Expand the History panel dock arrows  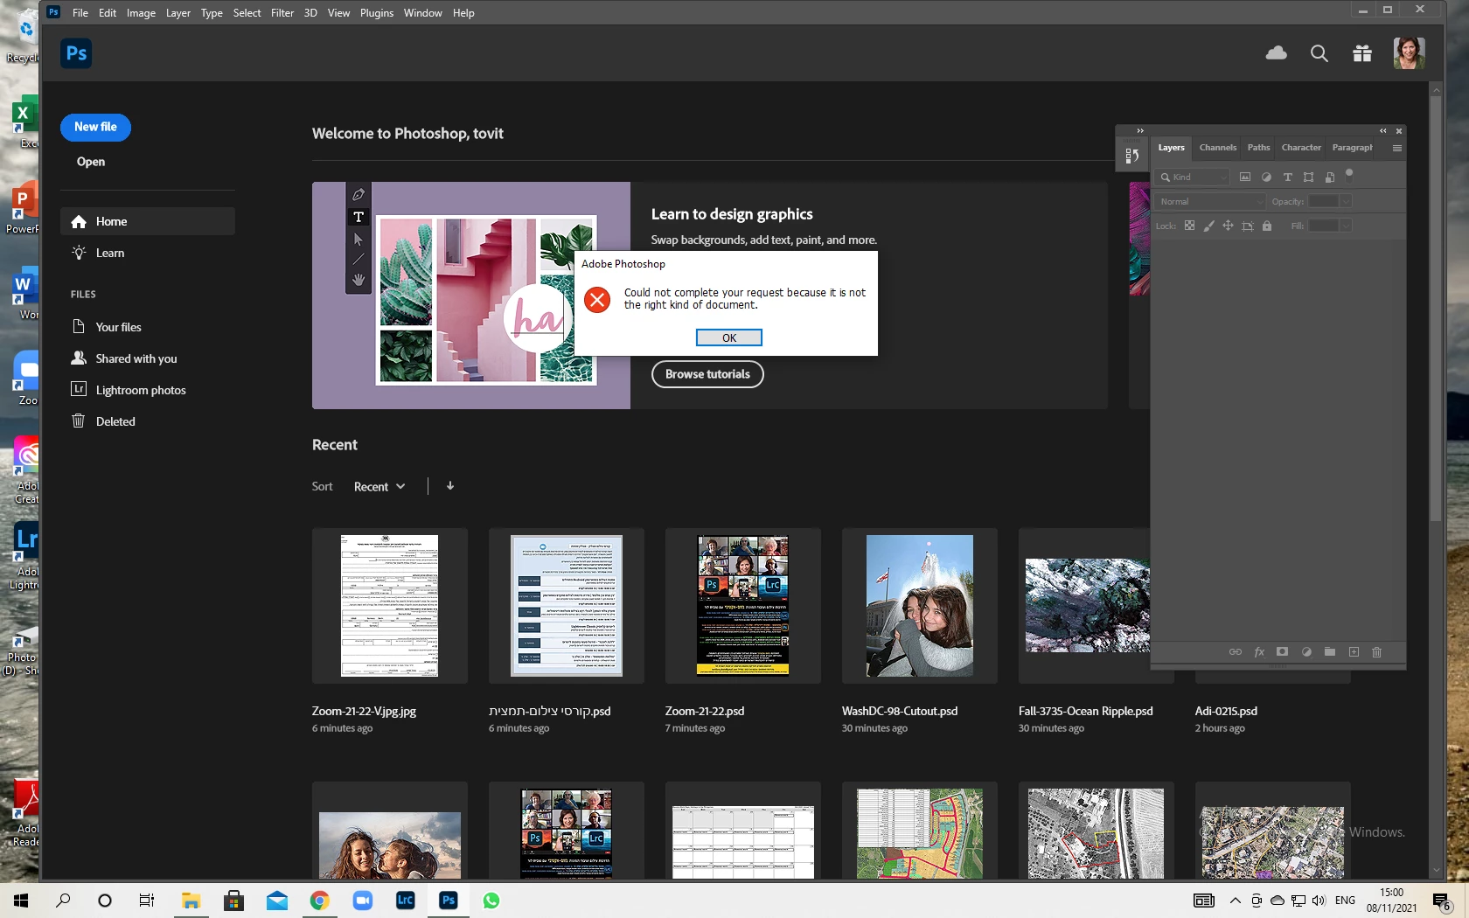click(1140, 131)
